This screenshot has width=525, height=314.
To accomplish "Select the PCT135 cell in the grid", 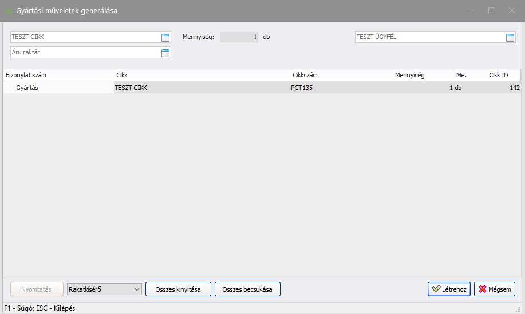I will click(x=302, y=88).
